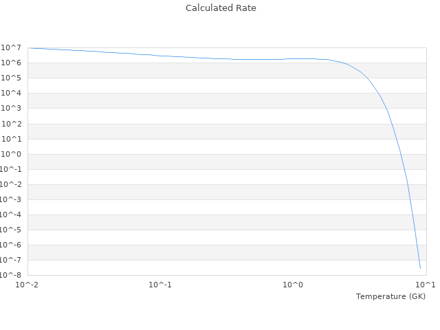
Task: Click the 10^1 x-axis tick label at far right
Action: pos(425,285)
